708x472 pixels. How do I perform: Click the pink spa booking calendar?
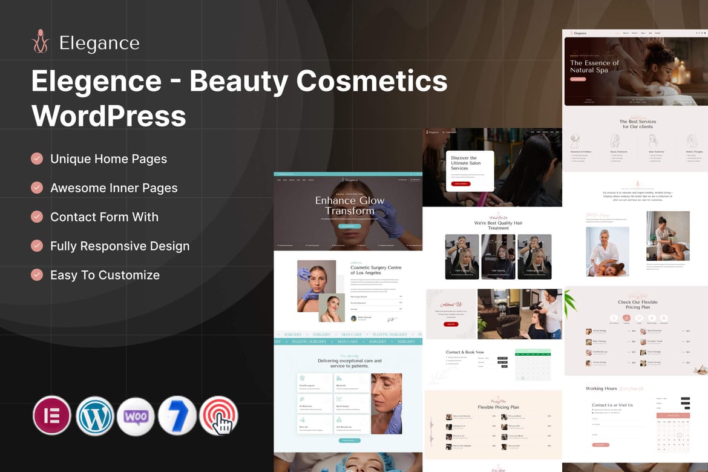click(x=674, y=432)
